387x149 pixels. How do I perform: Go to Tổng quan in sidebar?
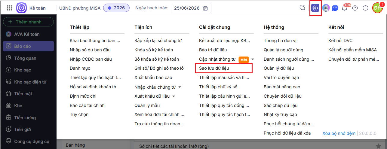point(28,58)
